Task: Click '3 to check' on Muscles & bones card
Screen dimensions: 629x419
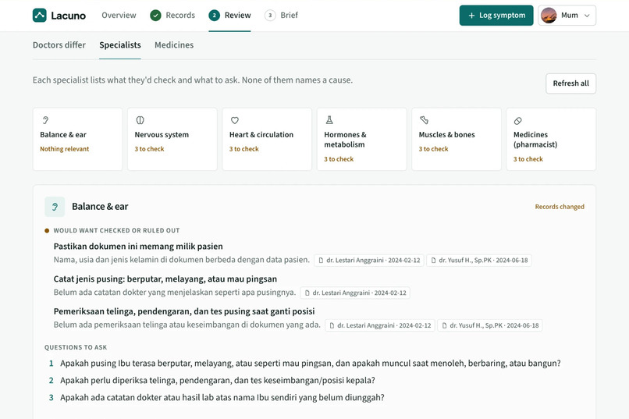Action: click(433, 149)
